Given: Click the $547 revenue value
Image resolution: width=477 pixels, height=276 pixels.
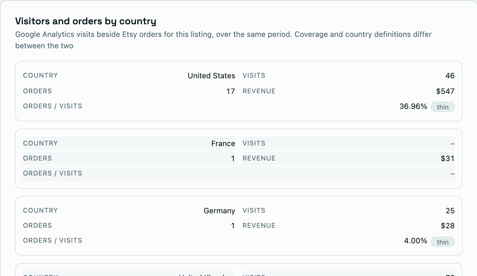Looking at the screenshot, I should click(x=445, y=91).
